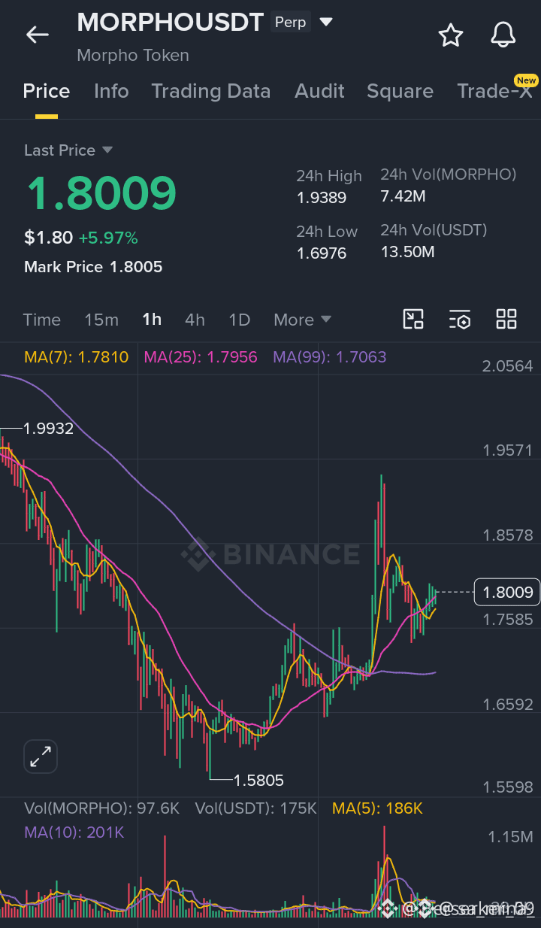
Task: Tap the 1.5598 price axis label
Action: (507, 787)
